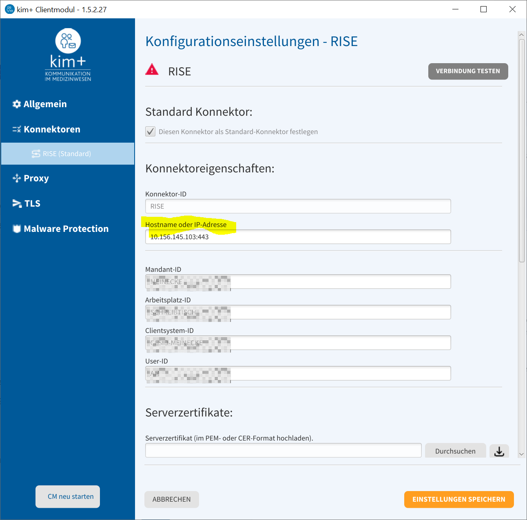Image resolution: width=527 pixels, height=520 pixels.
Task: Click the Proxy sidebar icon
Action: pos(17,178)
